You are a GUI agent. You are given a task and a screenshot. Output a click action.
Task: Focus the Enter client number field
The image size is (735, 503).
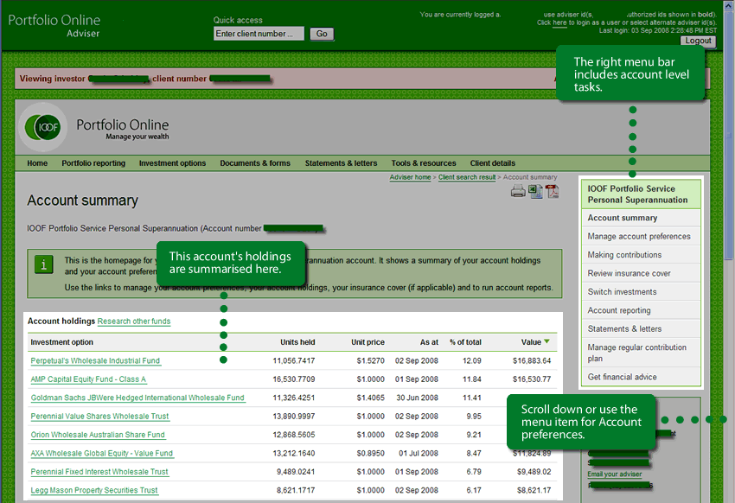(x=259, y=34)
